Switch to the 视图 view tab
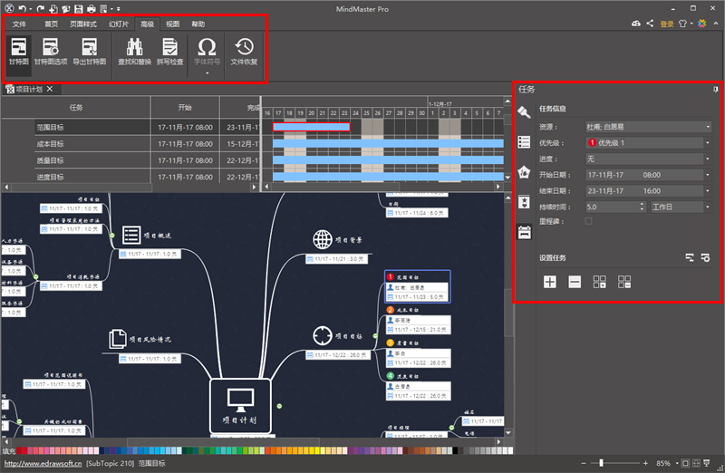Screen dimensions: 725x473 [172, 24]
